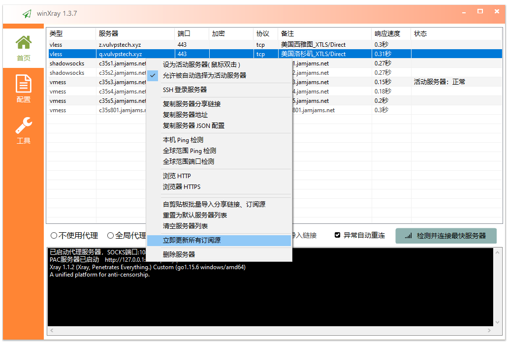Open the 首页 home icon in sidebar
The image size is (508, 342).
coord(24,42)
